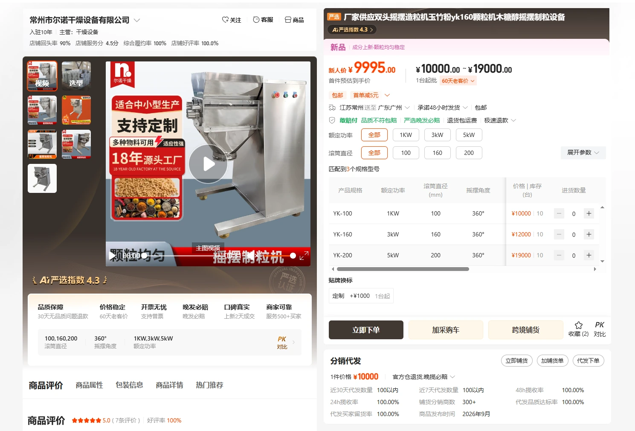Click the spec table horizontal scrollbar
This screenshot has height=431, width=635.
(403, 269)
